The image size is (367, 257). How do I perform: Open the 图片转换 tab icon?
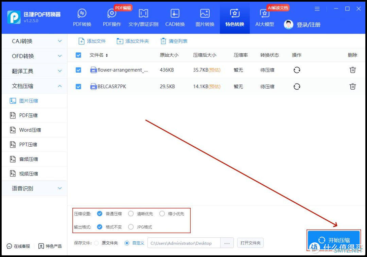205,13
